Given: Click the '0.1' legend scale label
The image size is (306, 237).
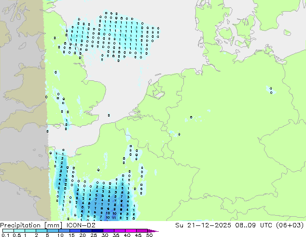Looking at the screenshot, I should click(5, 235).
